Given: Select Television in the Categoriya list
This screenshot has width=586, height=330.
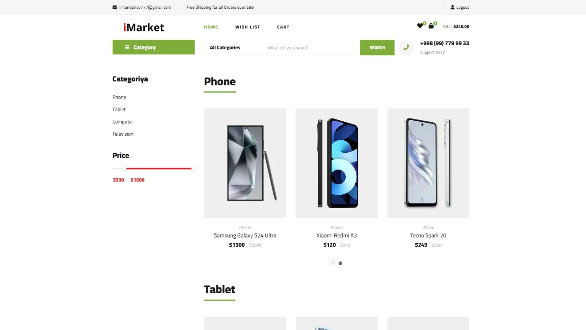Looking at the screenshot, I should [123, 134].
